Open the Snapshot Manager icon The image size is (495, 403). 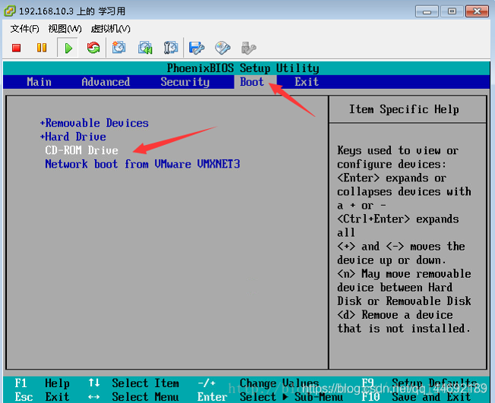point(171,48)
